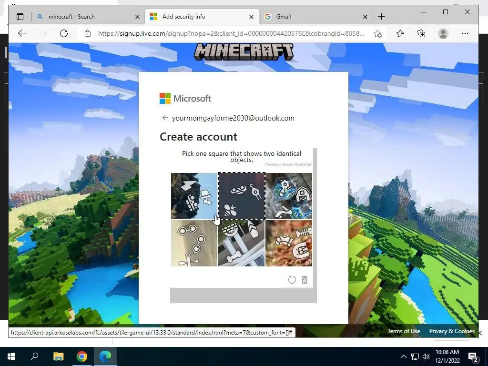Viewport: 488px width, 366px height.
Task: Pick the bottom-left captcha tile with glasses
Action: click(x=194, y=244)
